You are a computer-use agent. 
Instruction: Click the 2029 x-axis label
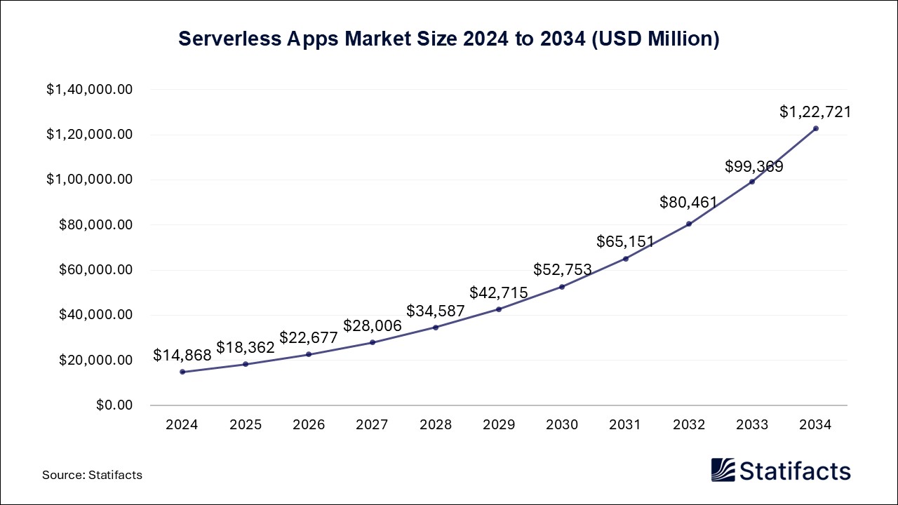click(x=499, y=425)
